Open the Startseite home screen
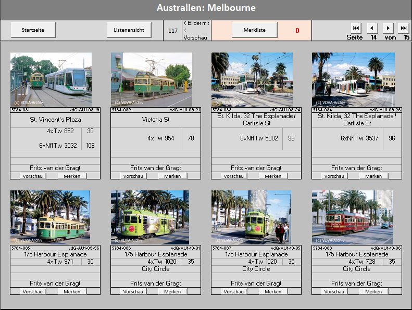 [33, 30]
